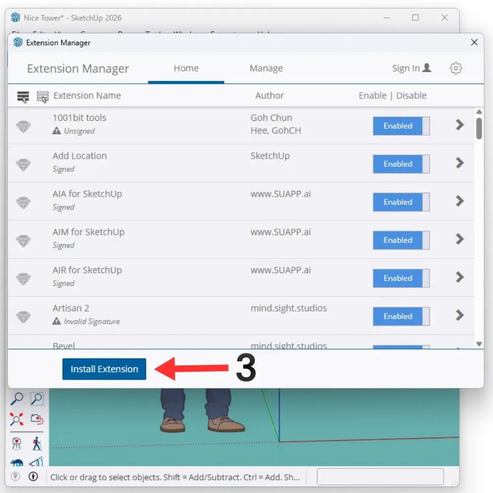Click the geo-location icon in status bar
The width and height of the screenshot is (493, 493).
[15, 476]
